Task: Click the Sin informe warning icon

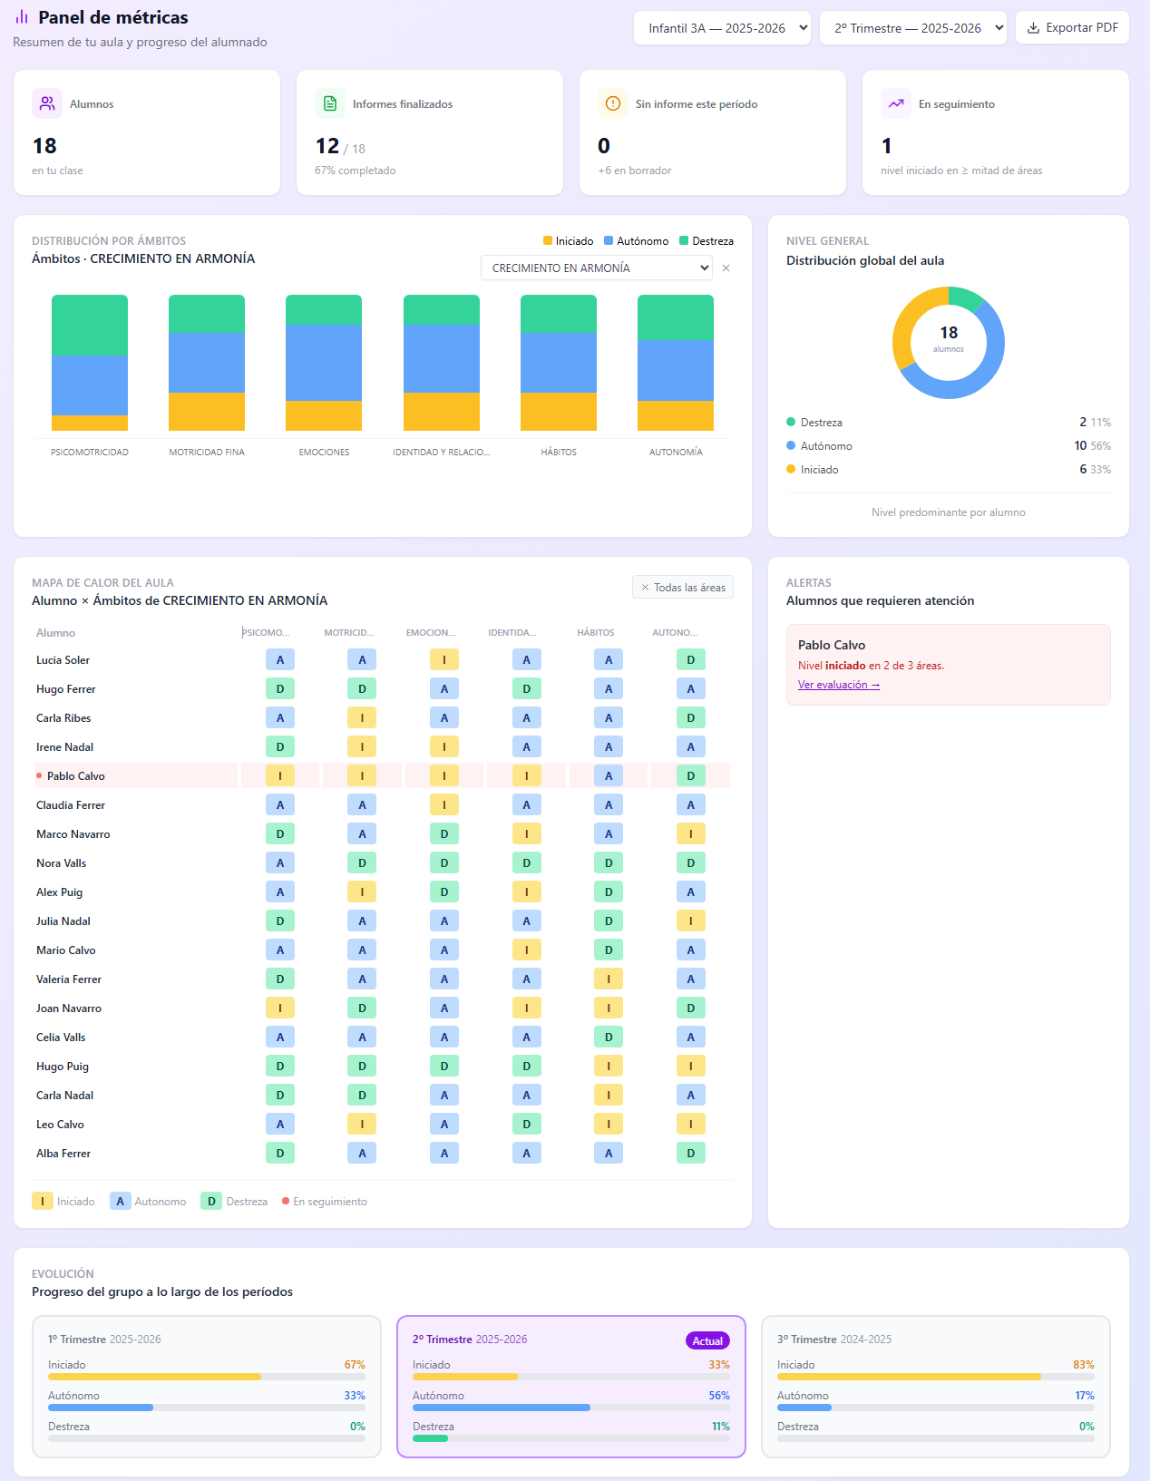Action: (613, 103)
